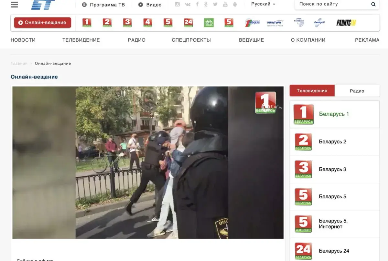Viewport: 388px width, 261px height.
Task: Click the Android app icon
Action: [x=235, y=4]
